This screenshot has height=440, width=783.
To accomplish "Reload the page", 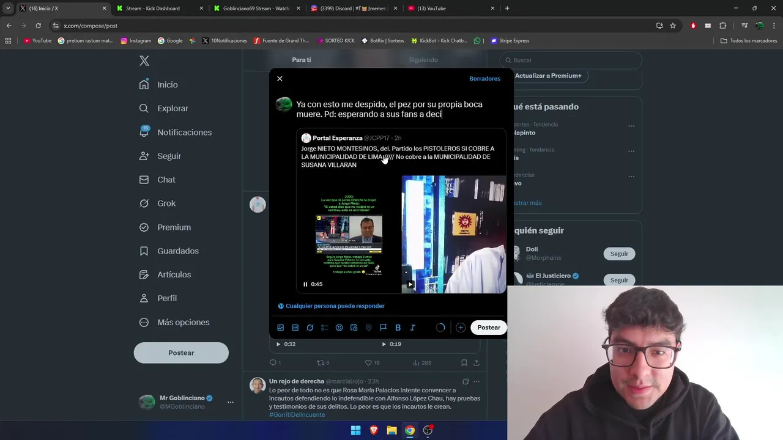I will coord(38,26).
